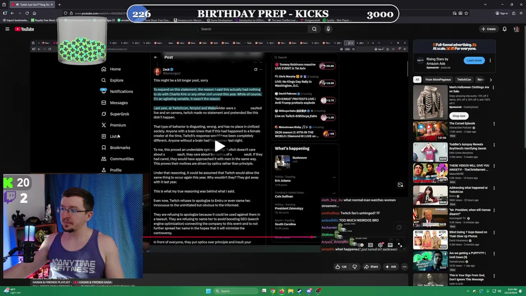Open the YouTube account avatar menu

coord(516,29)
